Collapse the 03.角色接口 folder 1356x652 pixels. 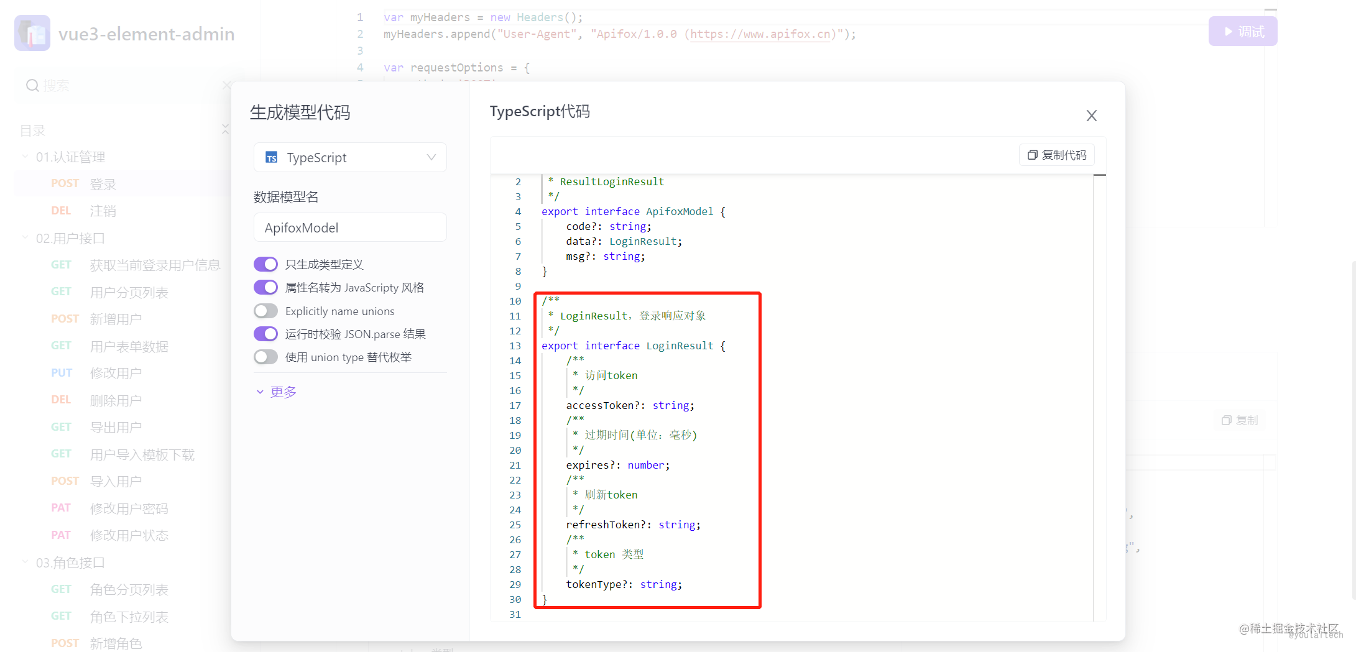point(25,562)
